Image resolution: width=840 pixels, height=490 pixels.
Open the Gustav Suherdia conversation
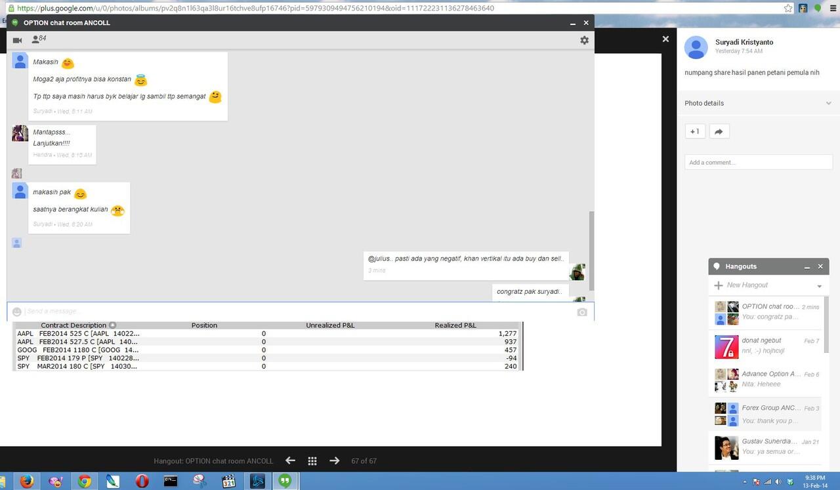coord(766,447)
